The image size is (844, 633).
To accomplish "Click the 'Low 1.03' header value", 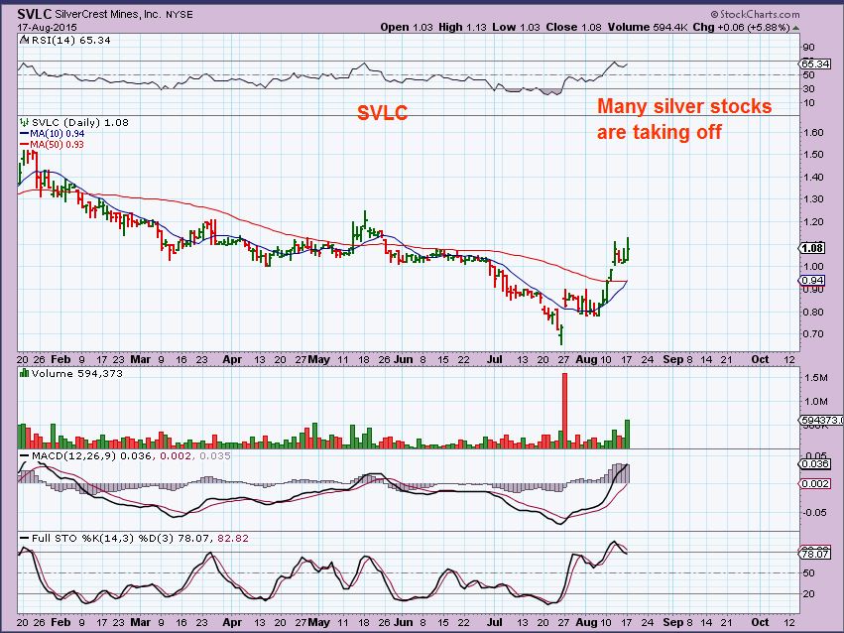I will [x=516, y=27].
